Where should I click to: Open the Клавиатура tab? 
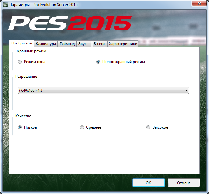(x=46, y=44)
